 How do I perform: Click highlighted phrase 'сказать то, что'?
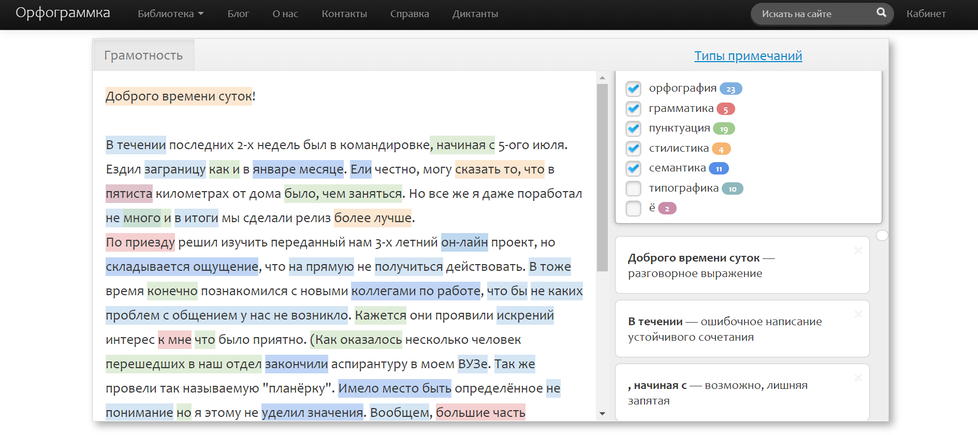500,169
